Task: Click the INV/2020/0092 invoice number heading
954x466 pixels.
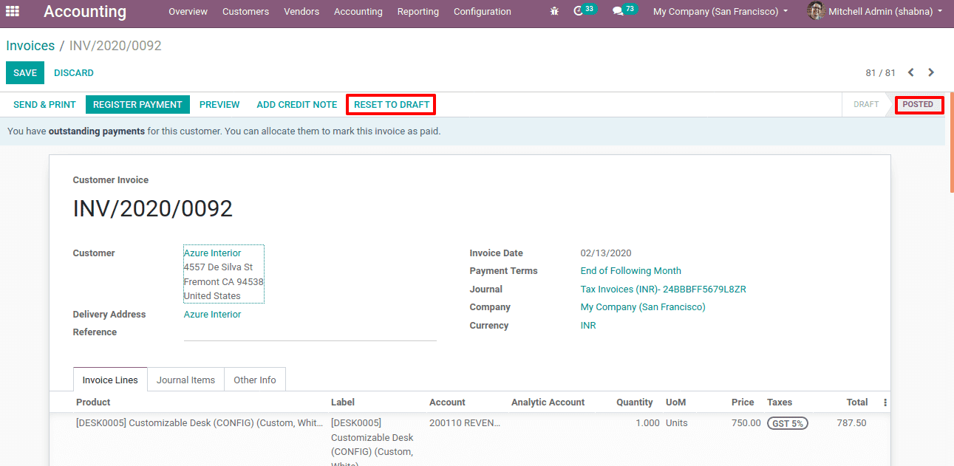Action: (x=153, y=209)
